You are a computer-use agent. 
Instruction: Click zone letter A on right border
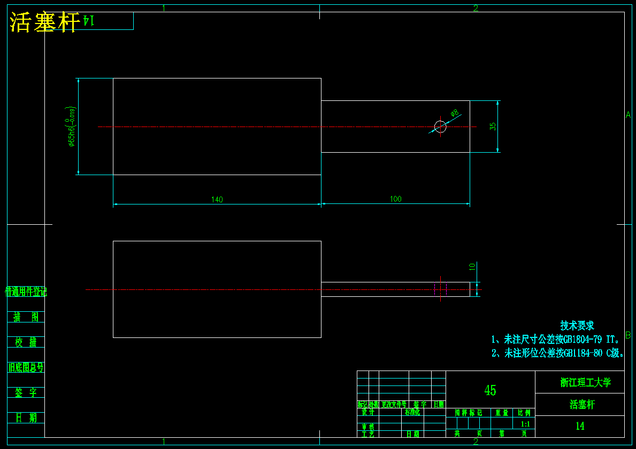tap(628, 115)
